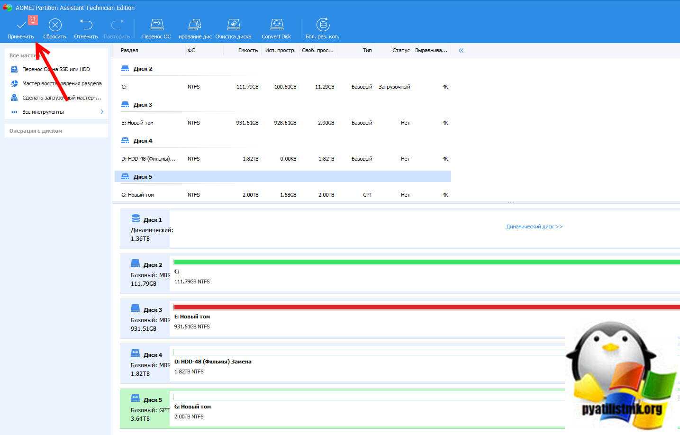This screenshot has width=680, height=435.
Task: Click the Применить (Apply) checkmark icon
Action: tap(21, 25)
